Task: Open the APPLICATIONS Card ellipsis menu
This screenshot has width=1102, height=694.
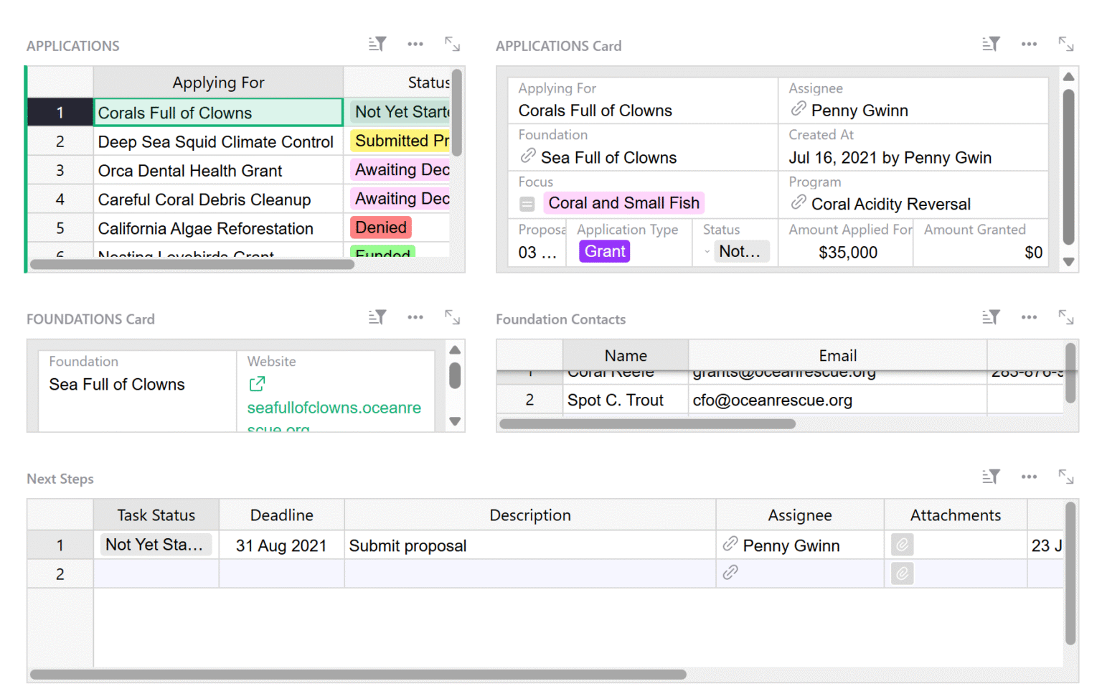Action: click(x=1029, y=44)
